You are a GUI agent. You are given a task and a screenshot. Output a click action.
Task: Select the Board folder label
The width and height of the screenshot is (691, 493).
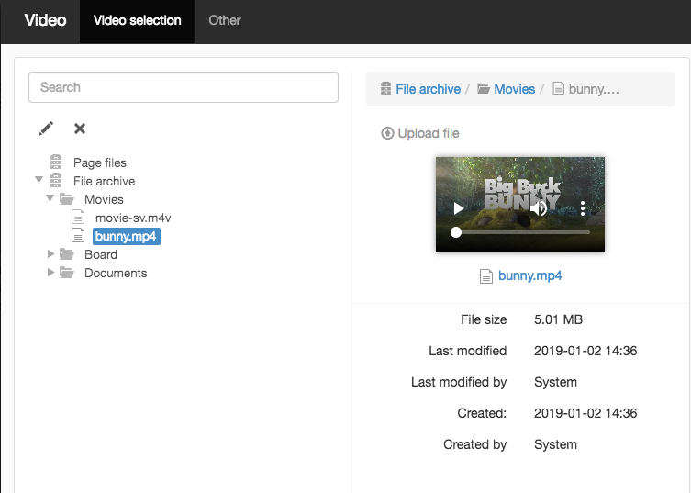click(101, 255)
